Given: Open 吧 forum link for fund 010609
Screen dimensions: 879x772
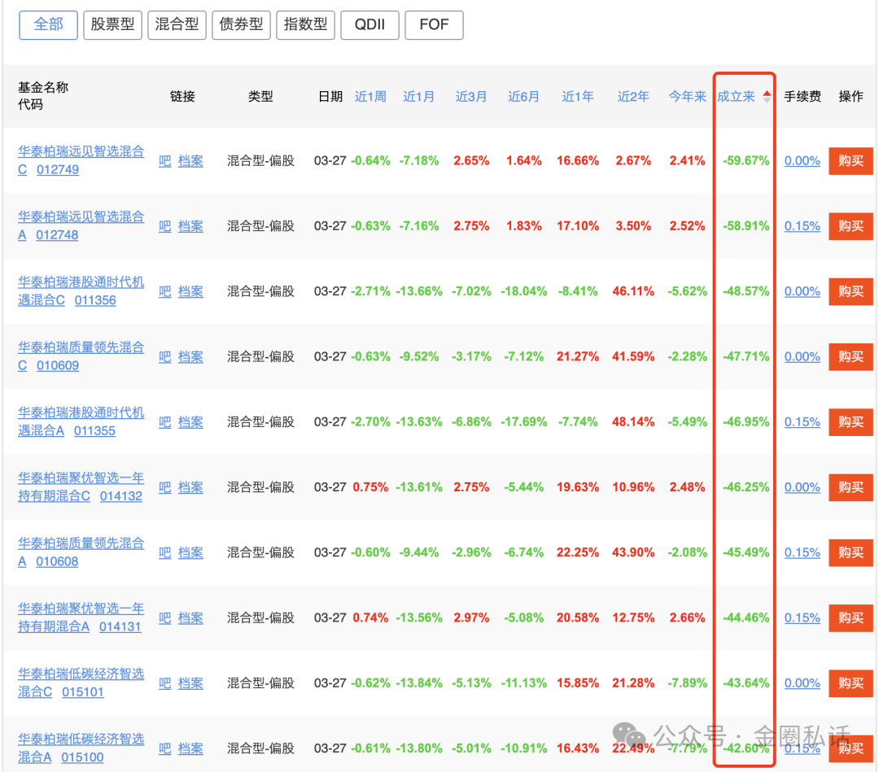Looking at the screenshot, I should coord(164,356).
